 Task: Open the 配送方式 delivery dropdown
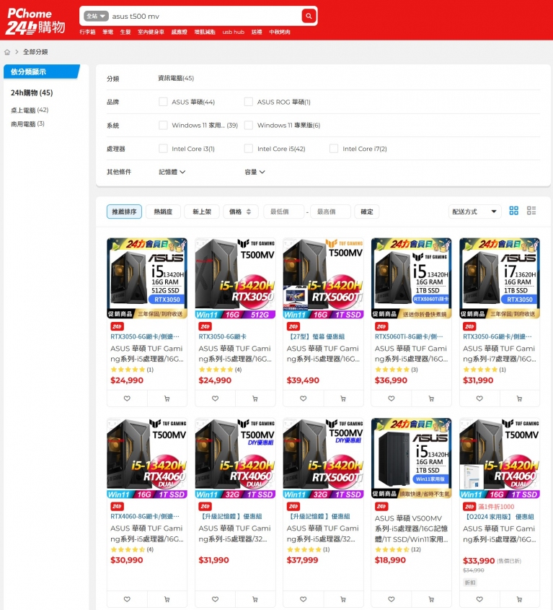coord(474,212)
